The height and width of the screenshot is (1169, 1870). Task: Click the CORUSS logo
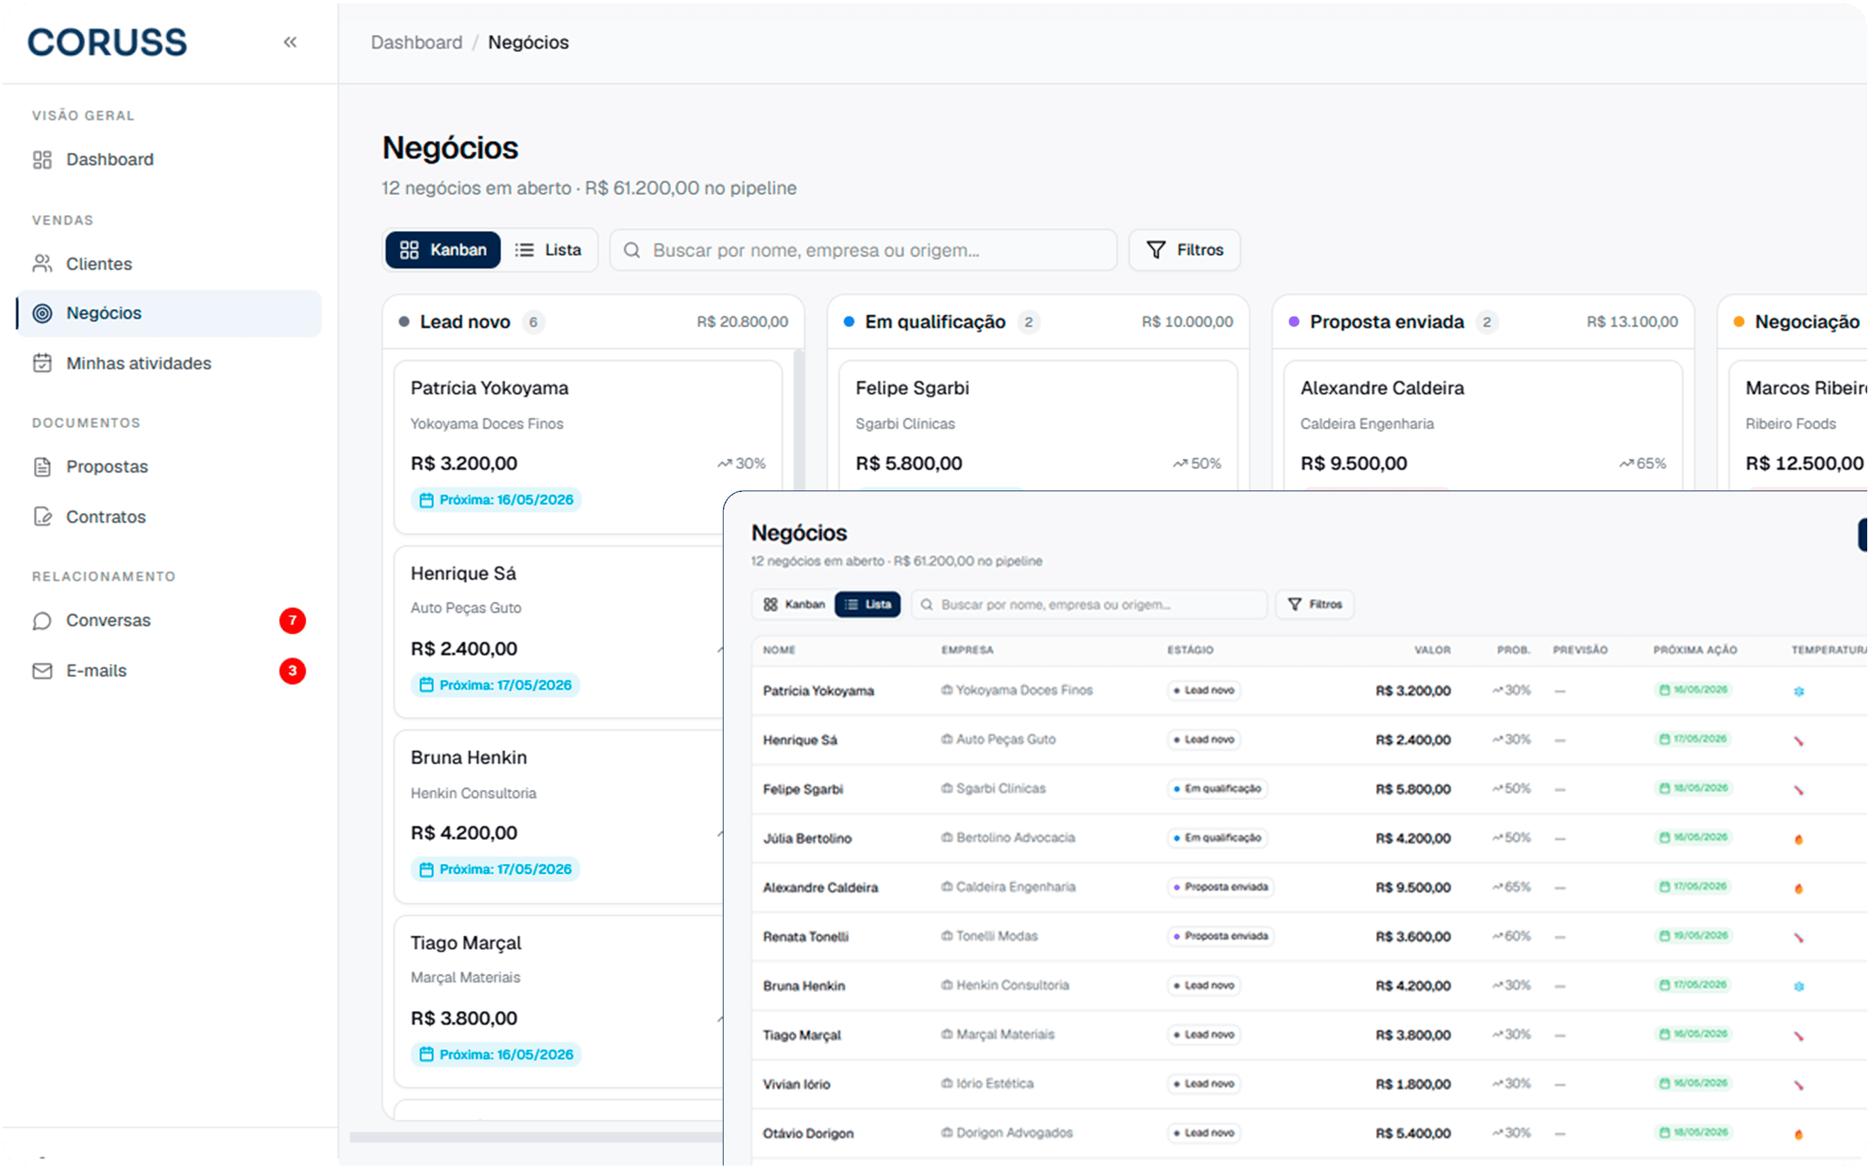coord(107,42)
